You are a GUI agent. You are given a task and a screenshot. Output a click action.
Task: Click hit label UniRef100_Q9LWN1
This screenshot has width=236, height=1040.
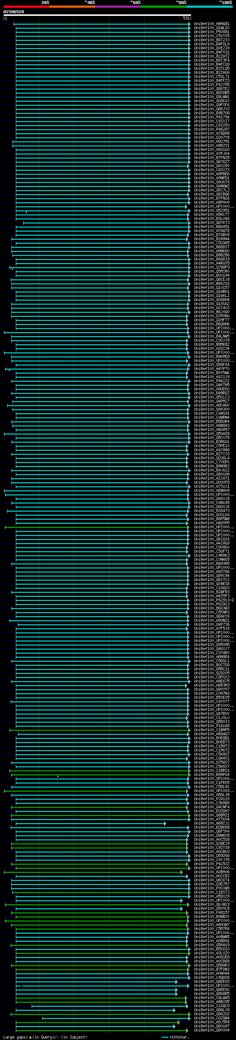click(211, 97)
